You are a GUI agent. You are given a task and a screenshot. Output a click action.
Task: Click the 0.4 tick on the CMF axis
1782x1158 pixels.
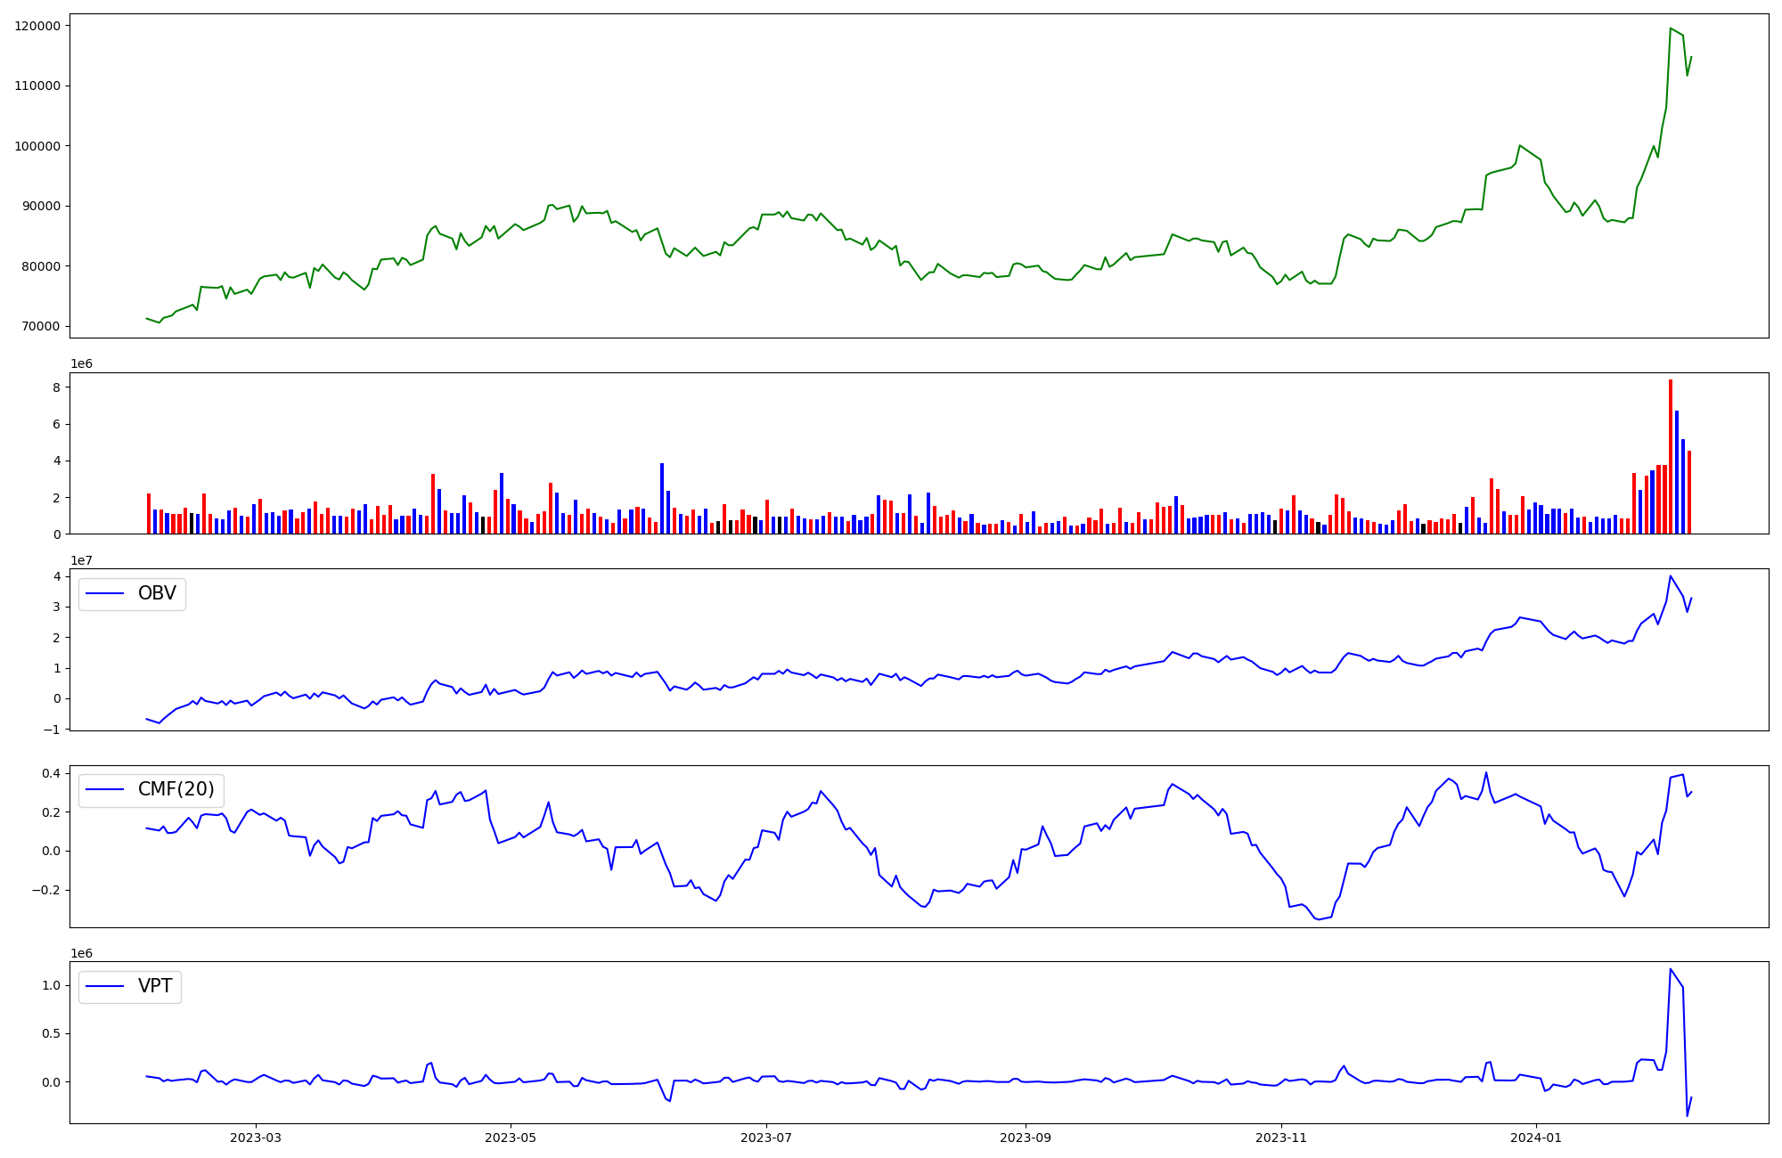50,773
